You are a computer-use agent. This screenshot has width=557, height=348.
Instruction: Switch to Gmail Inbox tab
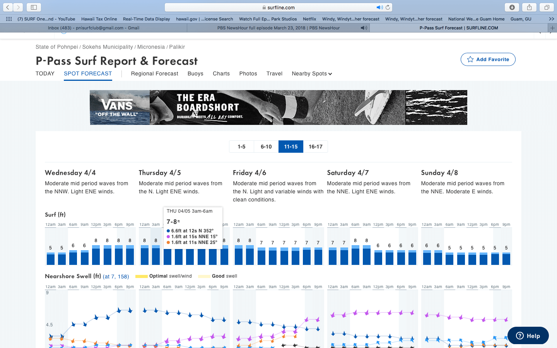click(93, 28)
